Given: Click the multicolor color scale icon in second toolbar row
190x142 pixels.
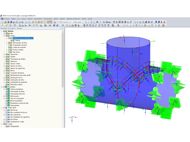Looking at the screenshot, I should point(163,25).
